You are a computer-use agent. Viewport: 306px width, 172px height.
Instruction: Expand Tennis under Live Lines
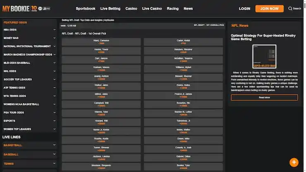point(54,163)
